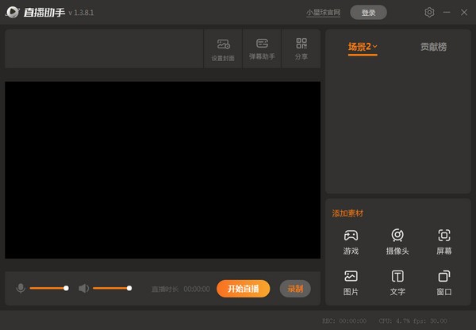
Task: Expand the 场景2 scene dropdown
Action: 363,47
